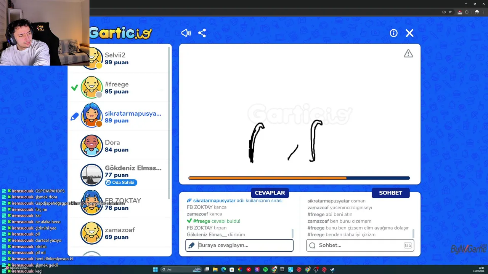488x274 pixels.
Task: Open Microsoft Edge from taskbar
Action: click(223, 269)
